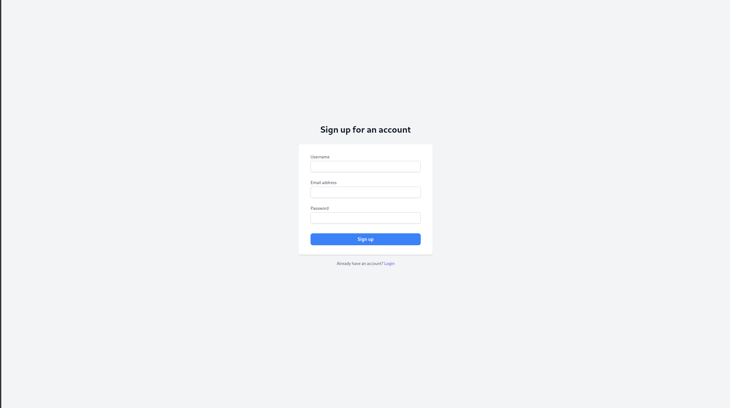730x408 pixels.
Task: Submit the form via Sign up
Action: pos(365,239)
